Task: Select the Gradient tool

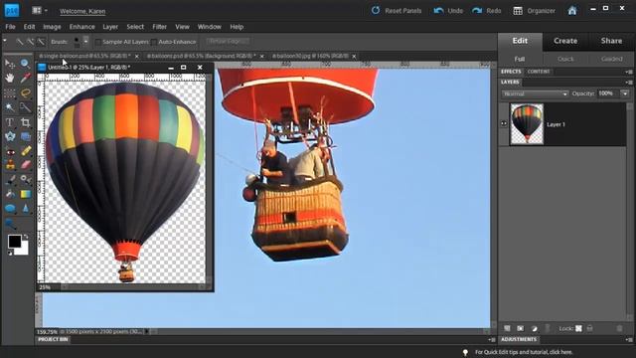Action: click(x=25, y=195)
